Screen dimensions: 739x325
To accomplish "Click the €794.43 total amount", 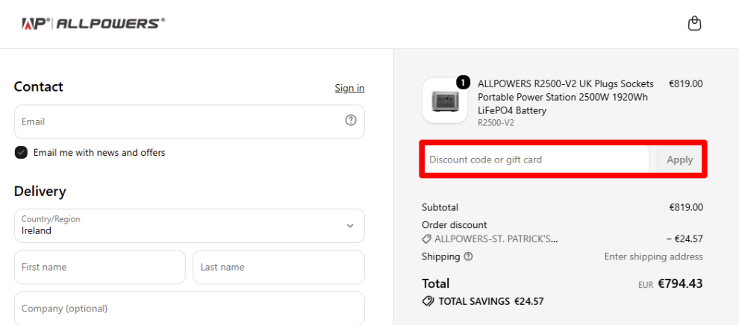I will click(x=680, y=283).
